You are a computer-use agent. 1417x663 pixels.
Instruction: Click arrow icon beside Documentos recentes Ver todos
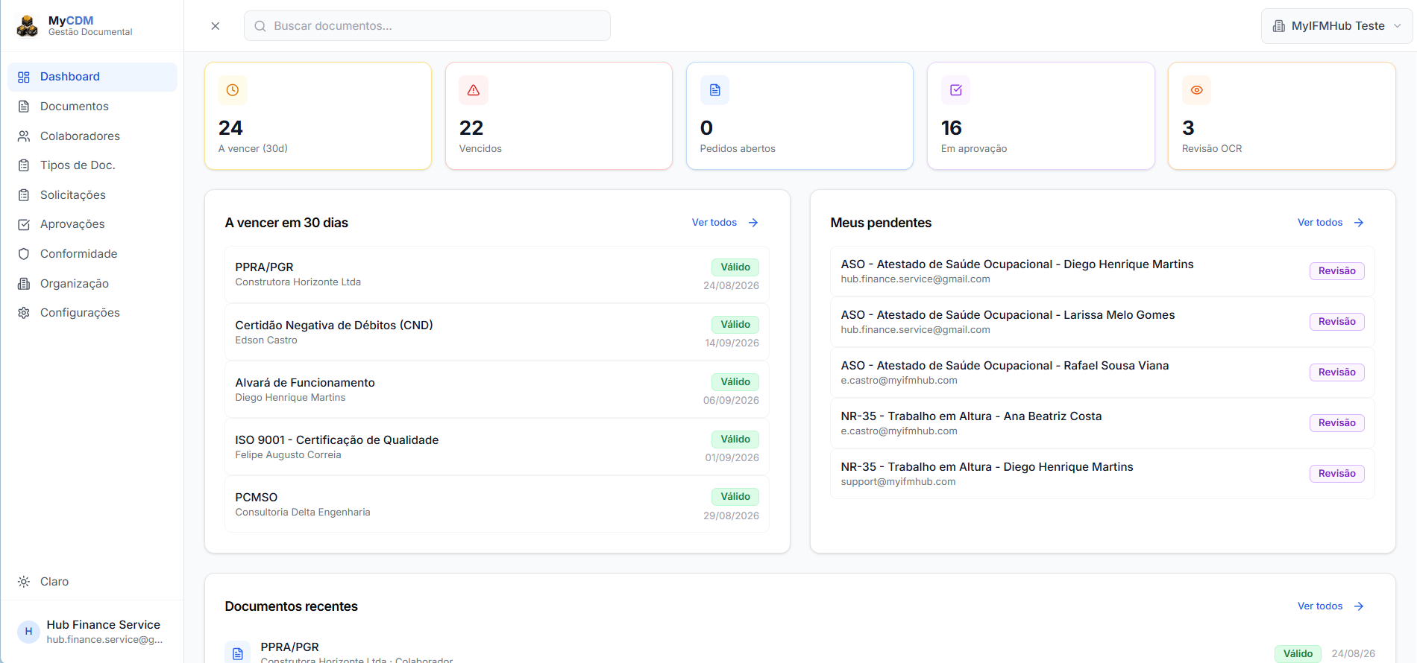[1359, 606]
